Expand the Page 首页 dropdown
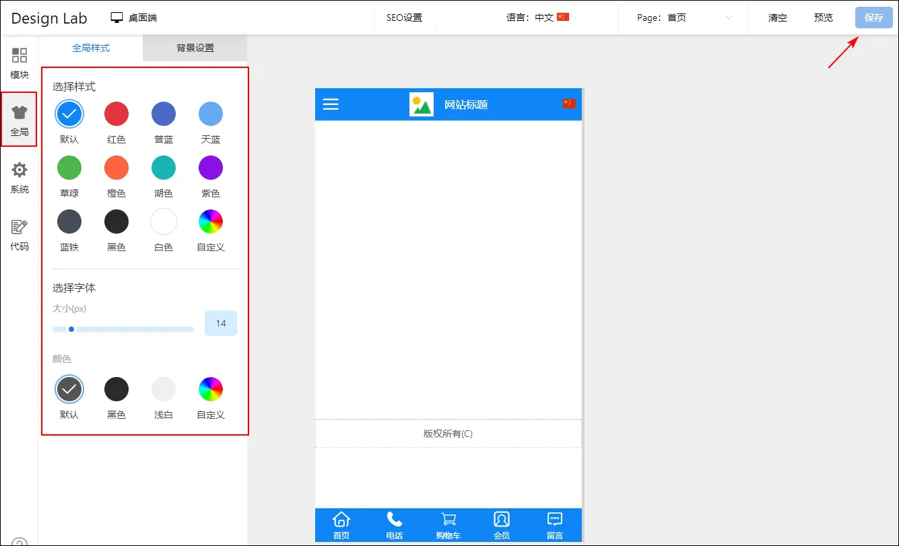899x546 pixels. [x=684, y=18]
